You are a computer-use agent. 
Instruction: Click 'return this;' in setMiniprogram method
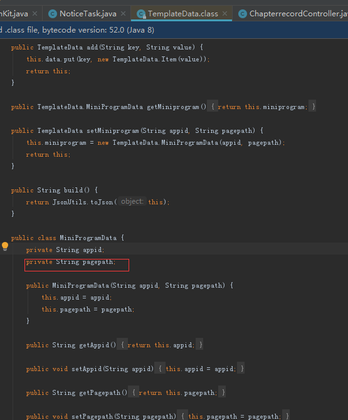48,155
